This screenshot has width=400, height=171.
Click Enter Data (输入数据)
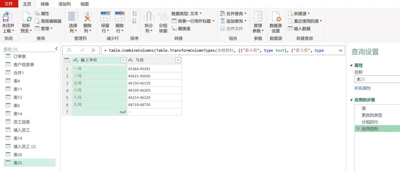pyautogui.click(x=299, y=28)
